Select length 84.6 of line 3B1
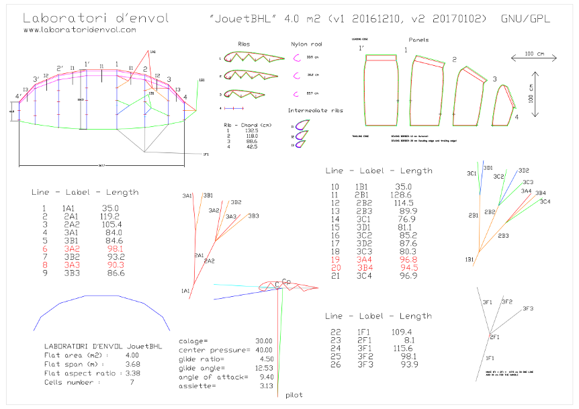The image size is (579, 409). (114, 241)
